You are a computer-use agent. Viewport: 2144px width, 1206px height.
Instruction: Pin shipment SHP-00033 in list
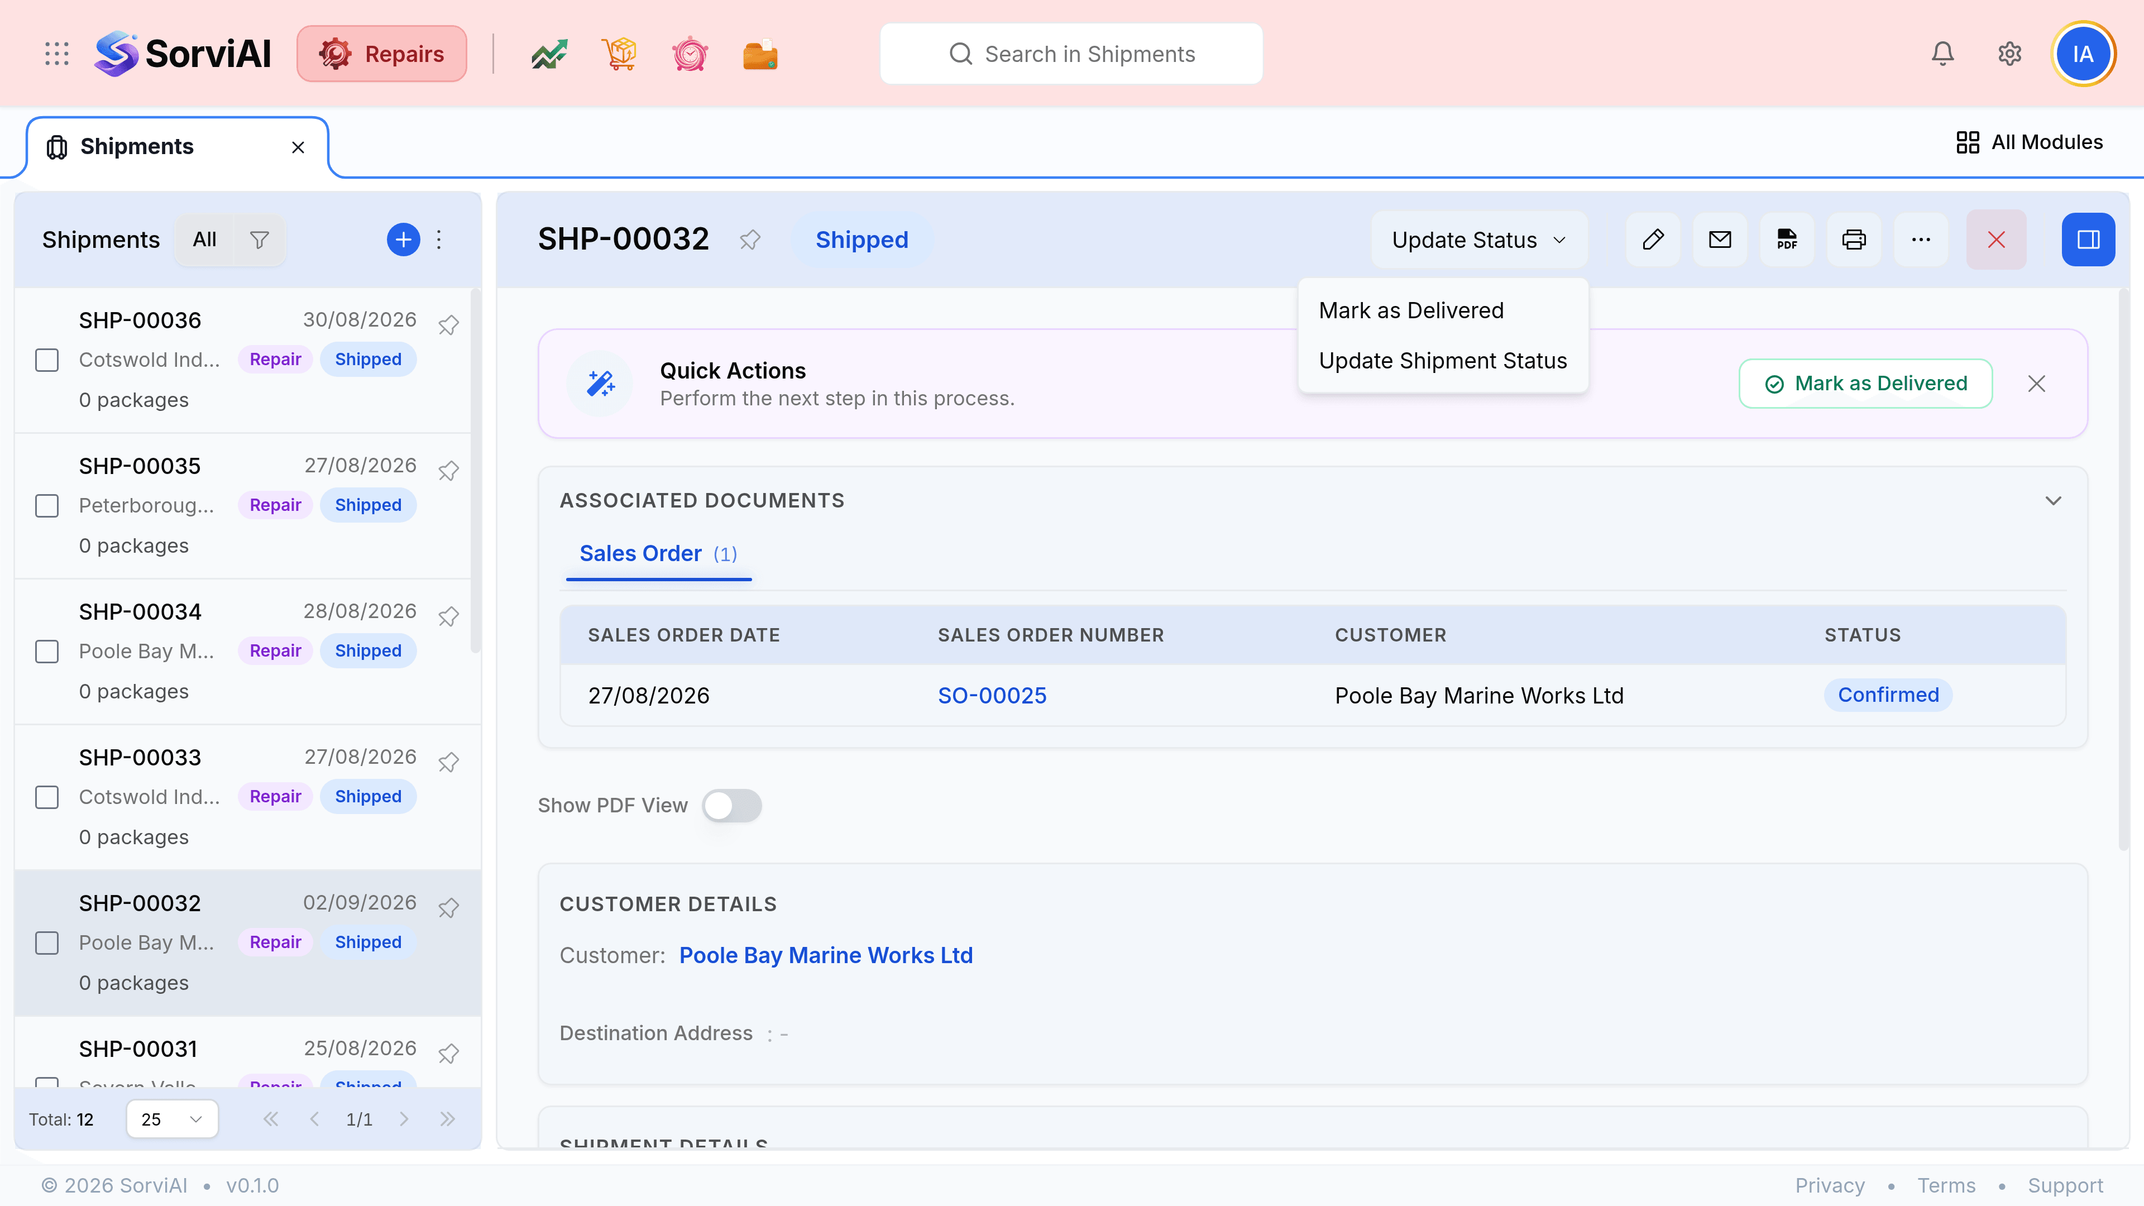coord(448,760)
